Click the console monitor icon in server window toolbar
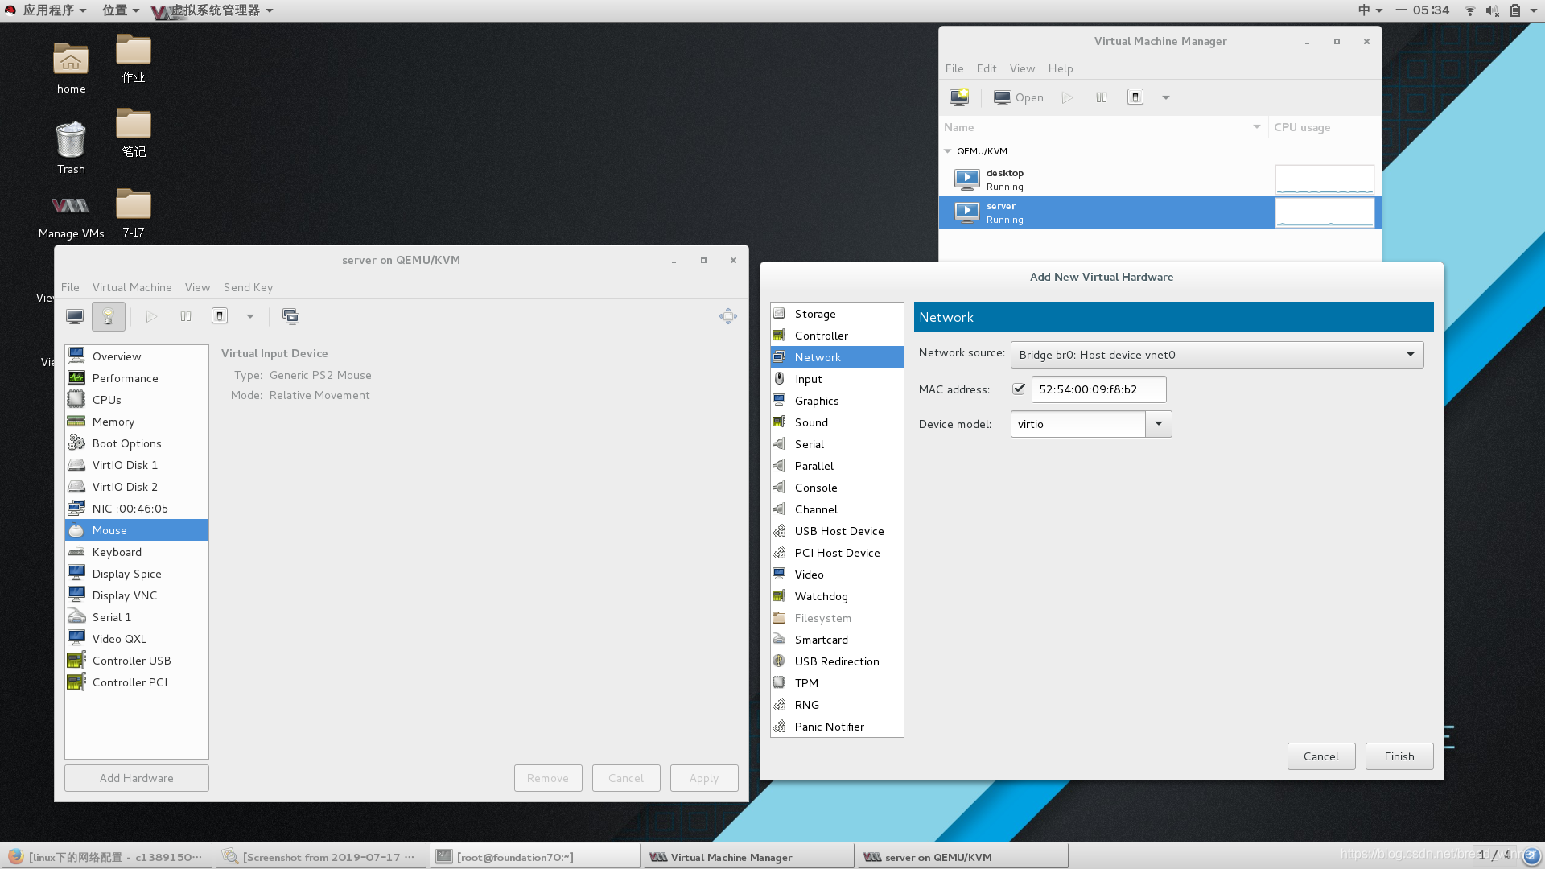1545x869 pixels. click(x=75, y=316)
